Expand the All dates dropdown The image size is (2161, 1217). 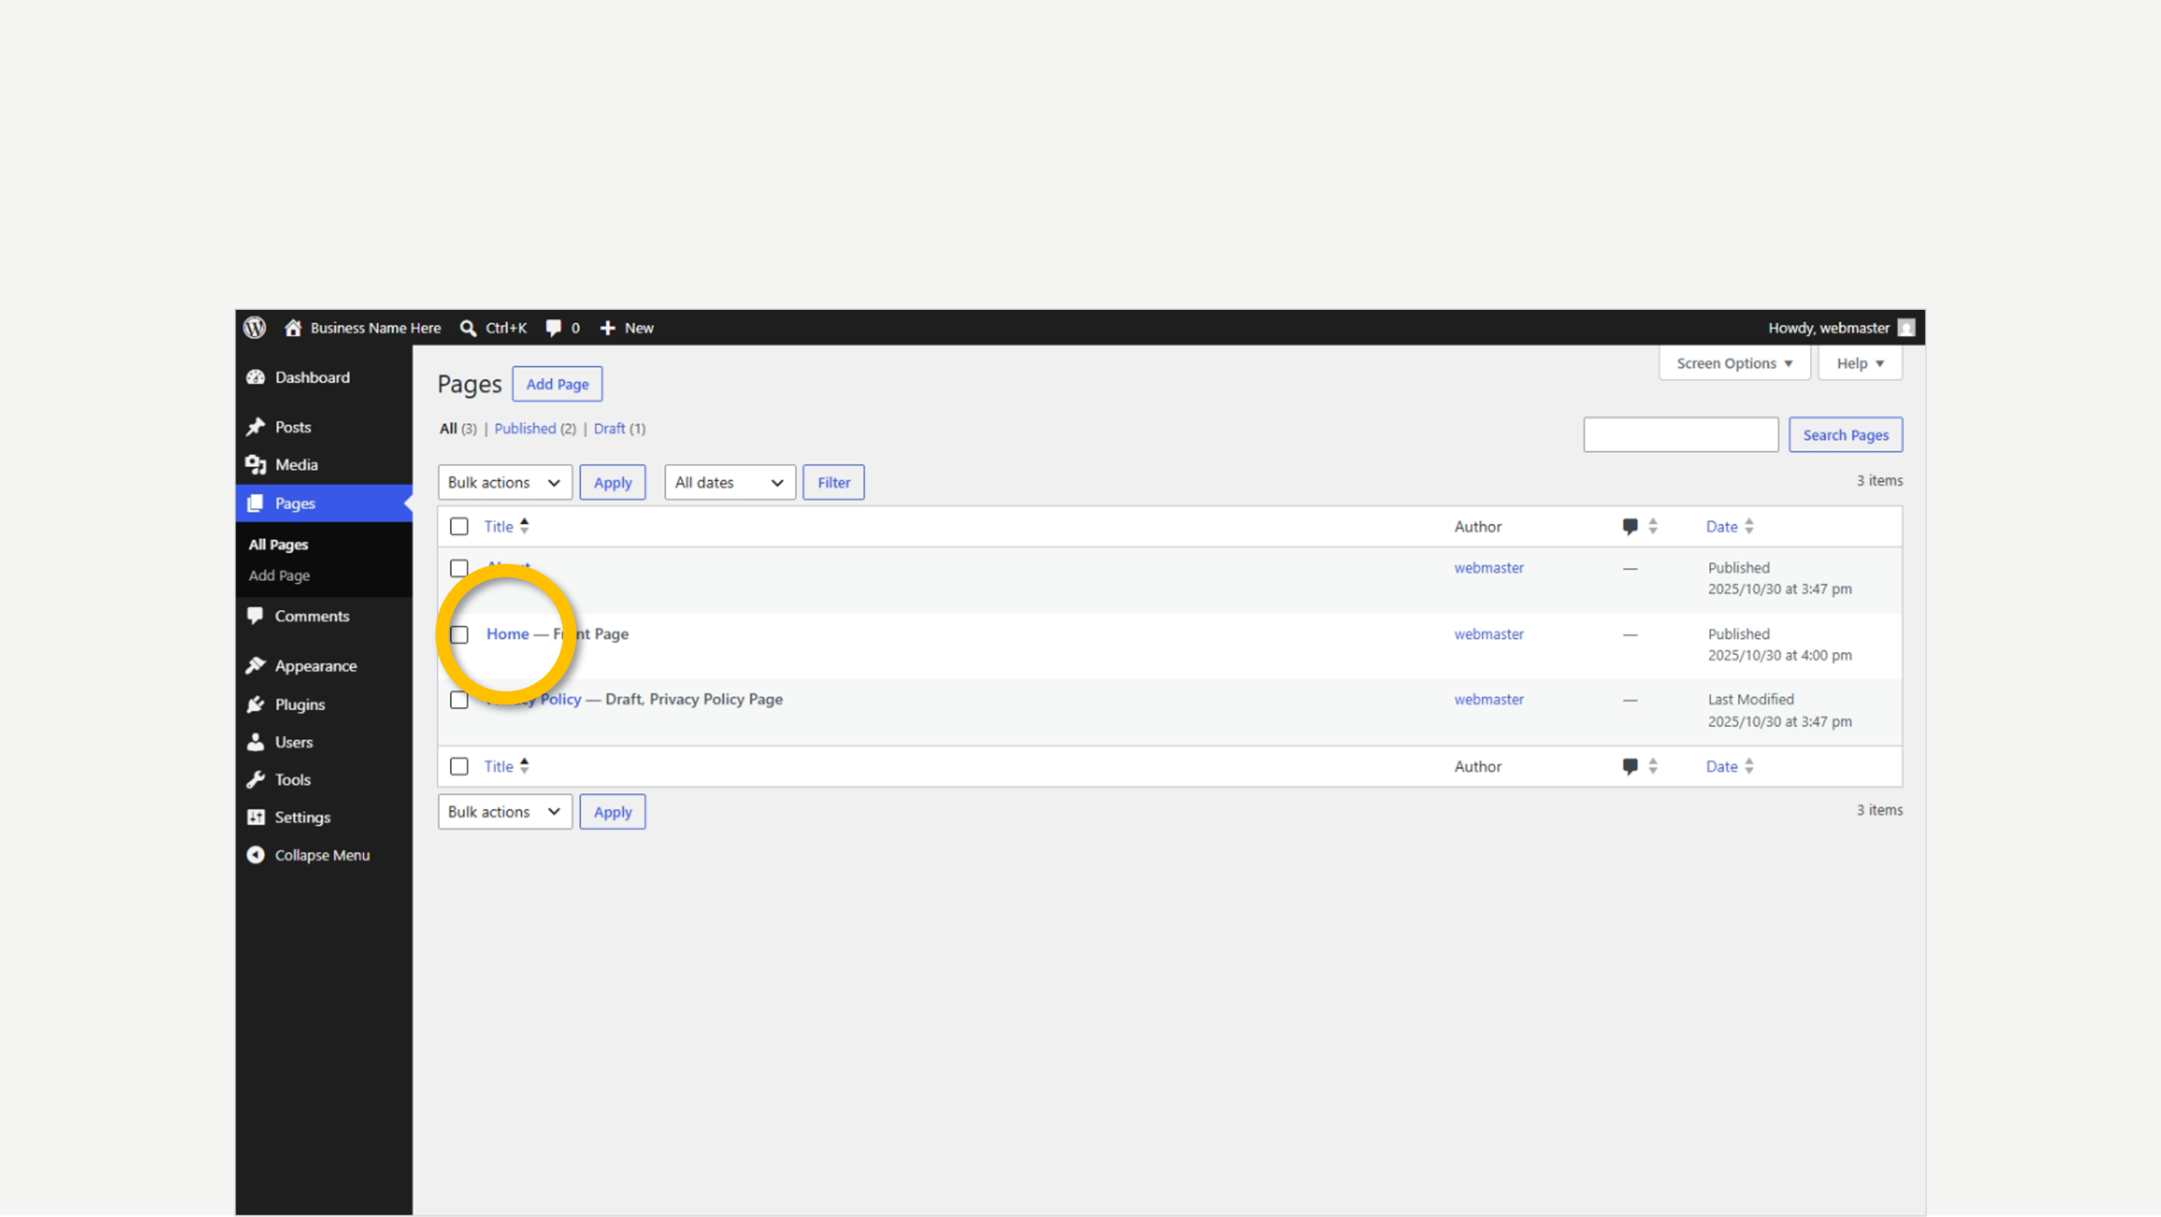(x=730, y=483)
